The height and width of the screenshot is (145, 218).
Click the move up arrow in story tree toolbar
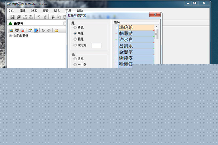43,30
